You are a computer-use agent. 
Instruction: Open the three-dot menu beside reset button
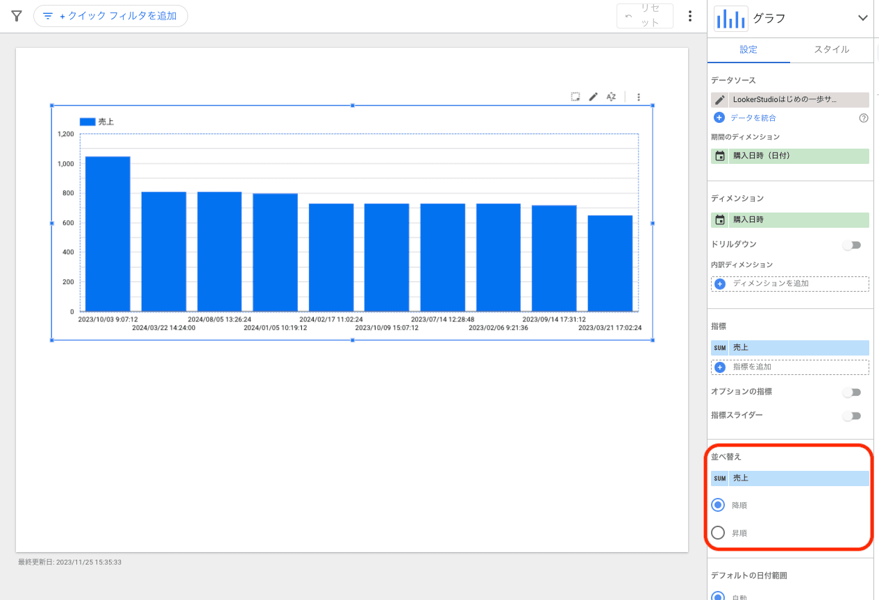(689, 16)
